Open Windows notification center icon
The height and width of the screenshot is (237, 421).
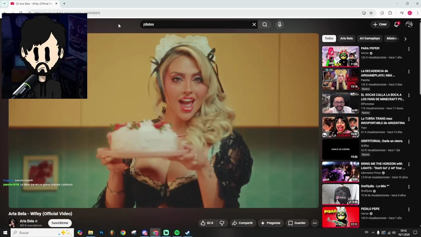415,233
